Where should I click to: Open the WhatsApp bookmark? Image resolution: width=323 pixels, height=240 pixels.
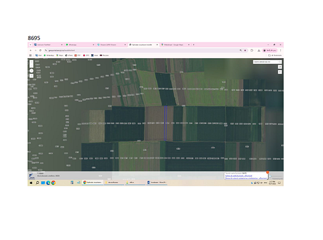49,55
